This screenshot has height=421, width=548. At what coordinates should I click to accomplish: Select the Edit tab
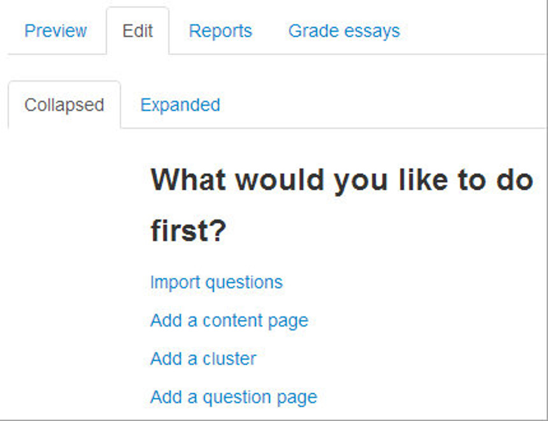(138, 31)
